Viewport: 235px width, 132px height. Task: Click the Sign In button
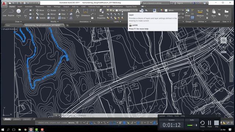pos(179,3)
